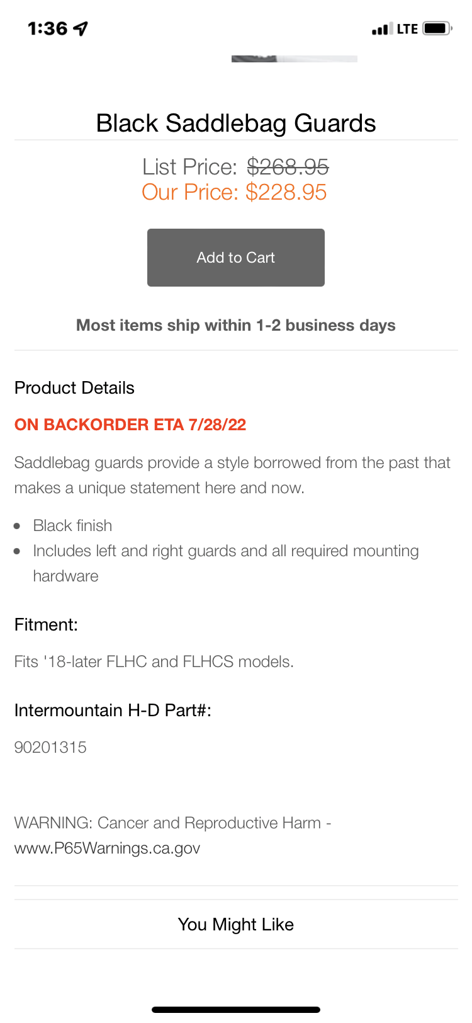
Task: Tap the battery icon in status bar
Action: click(437, 28)
